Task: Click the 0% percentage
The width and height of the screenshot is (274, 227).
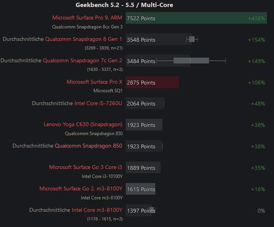Action: coord(261,211)
